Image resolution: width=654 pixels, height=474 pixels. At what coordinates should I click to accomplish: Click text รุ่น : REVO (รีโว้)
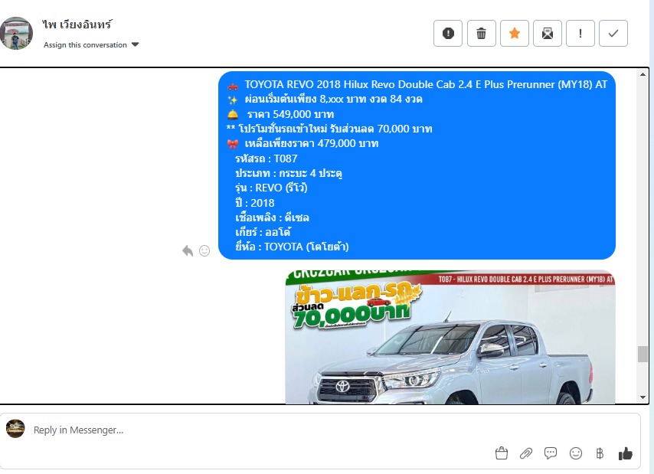pos(271,188)
